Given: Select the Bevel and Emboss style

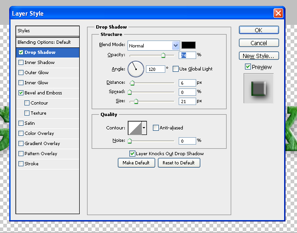Looking at the screenshot, I should coord(43,93).
